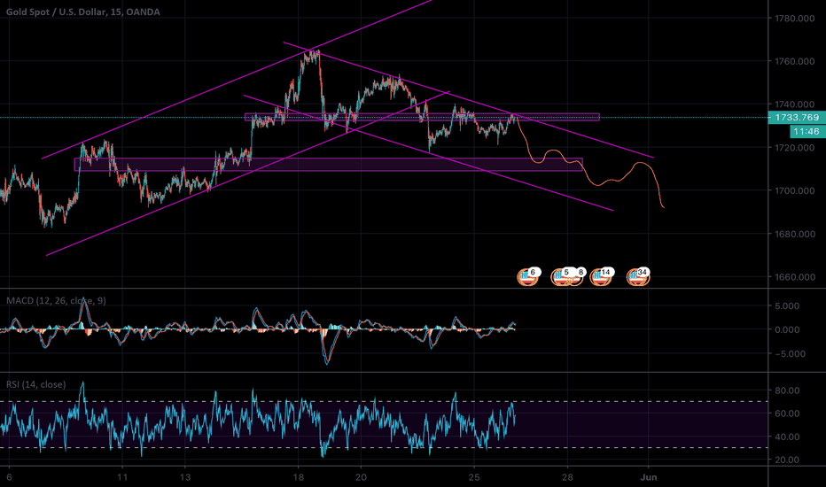Click the RSI scale value 80.00
This screenshot has height=487, width=826.
point(787,390)
